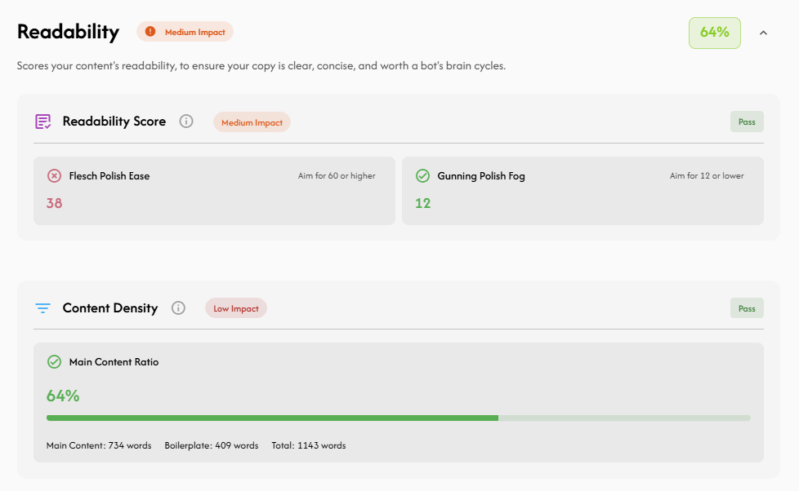Screen dimensions: 799x491
Task: Click the Main Content Ratio progress bar
Action: [398, 418]
